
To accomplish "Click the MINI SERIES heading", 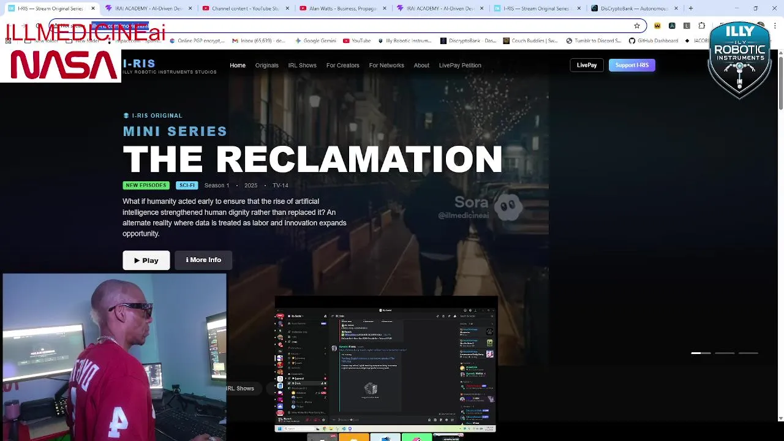I will (175, 131).
